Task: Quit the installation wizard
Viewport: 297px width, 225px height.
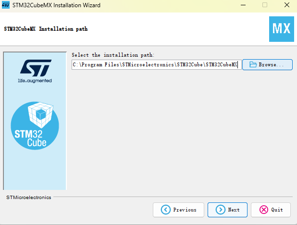Action: 271,210
